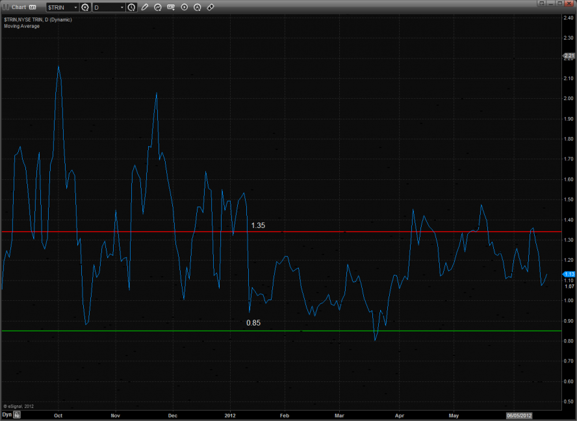Expand the D interval dropdown

[x=122, y=7]
